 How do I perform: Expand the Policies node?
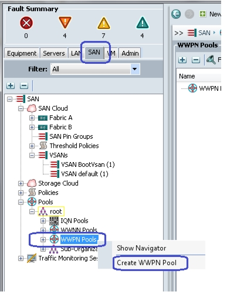[21, 193]
